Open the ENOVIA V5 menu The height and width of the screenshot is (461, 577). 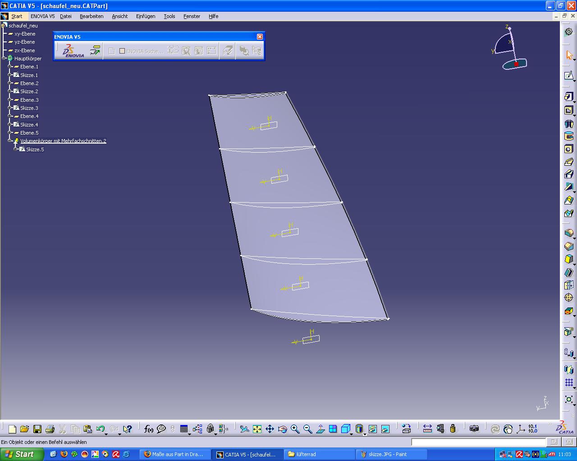tap(42, 16)
